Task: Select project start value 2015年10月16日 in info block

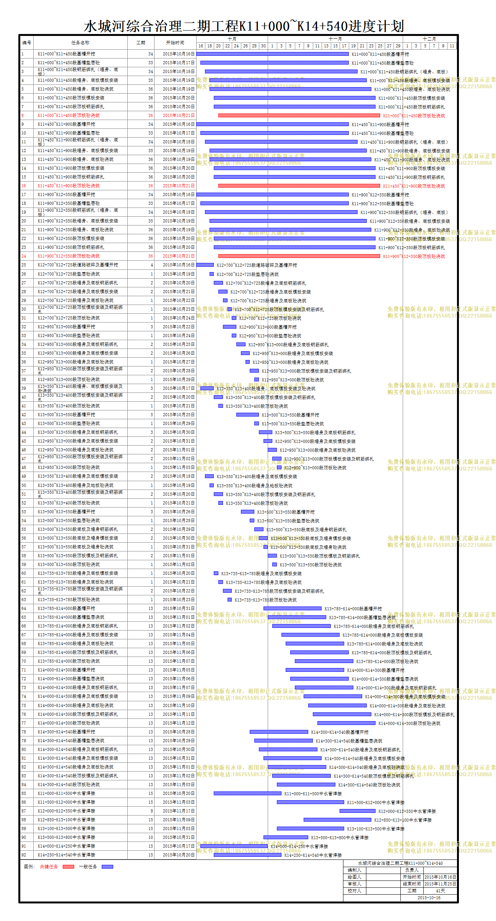Action: [440, 877]
